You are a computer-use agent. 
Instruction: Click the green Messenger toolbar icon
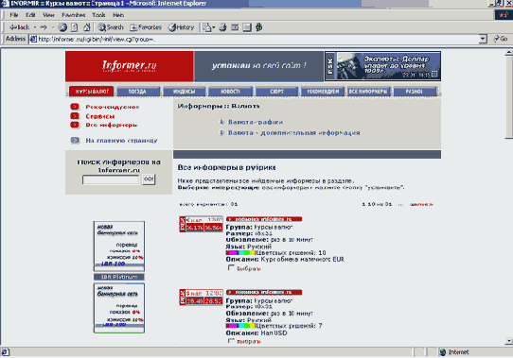(258, 27)
